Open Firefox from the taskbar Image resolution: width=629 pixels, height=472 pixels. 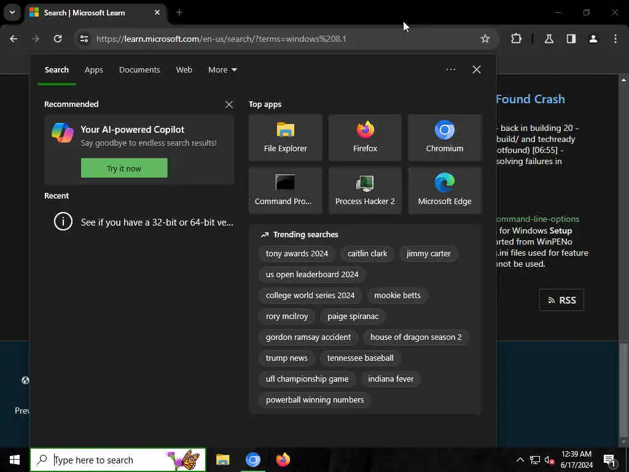tap(283, 460)
